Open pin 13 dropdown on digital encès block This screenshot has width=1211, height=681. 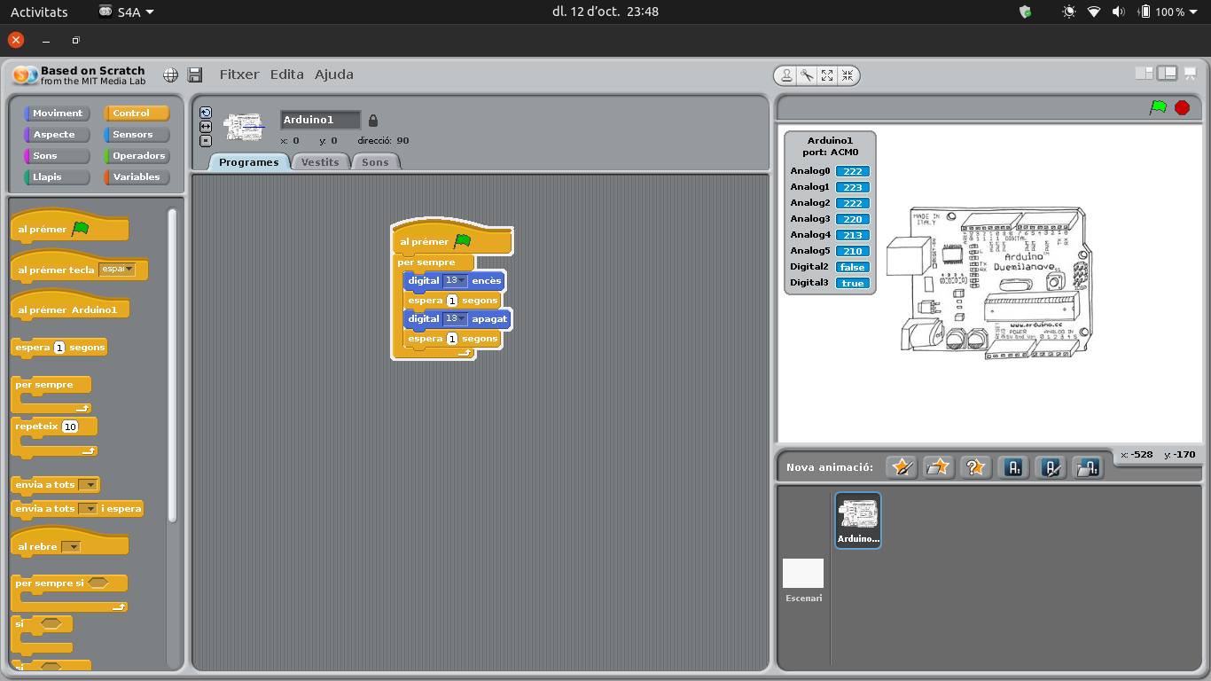[455, 280]
